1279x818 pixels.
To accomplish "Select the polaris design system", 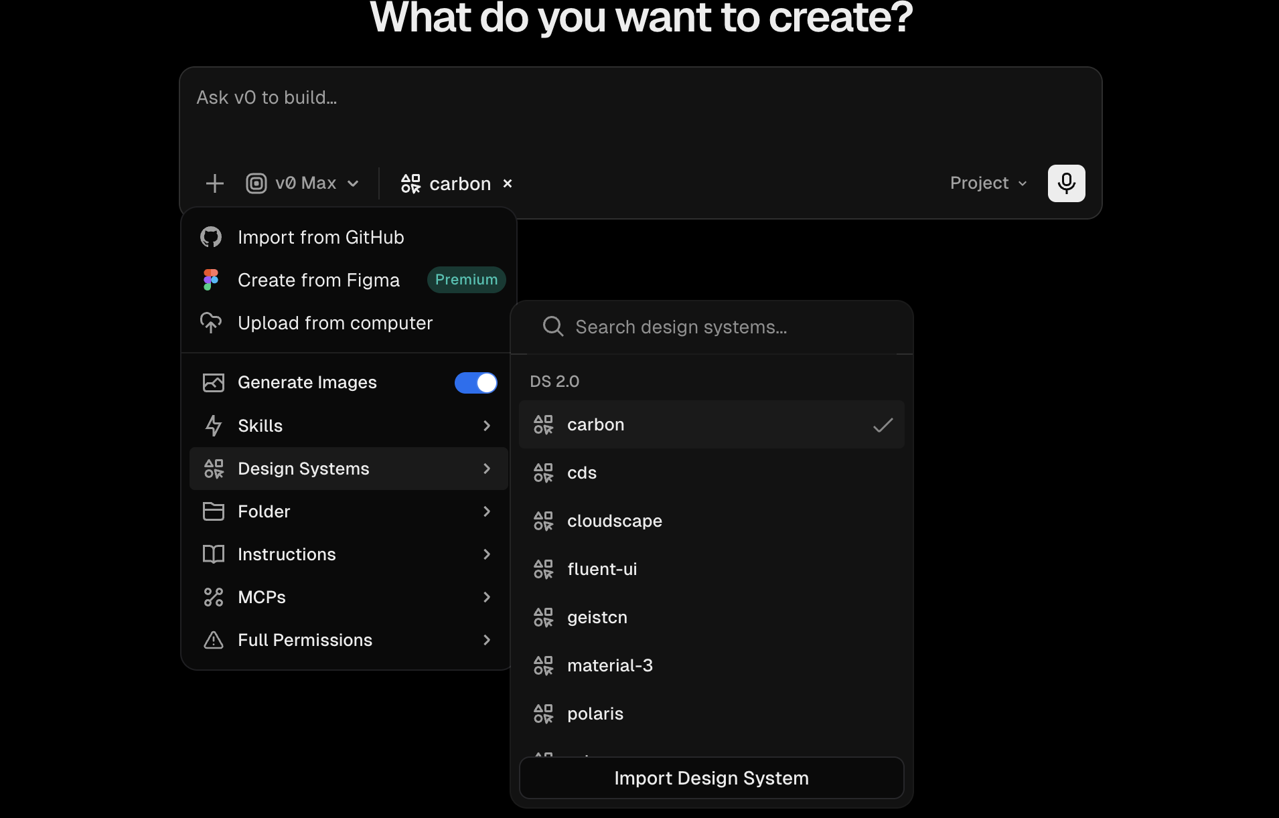I will [711, 714].
